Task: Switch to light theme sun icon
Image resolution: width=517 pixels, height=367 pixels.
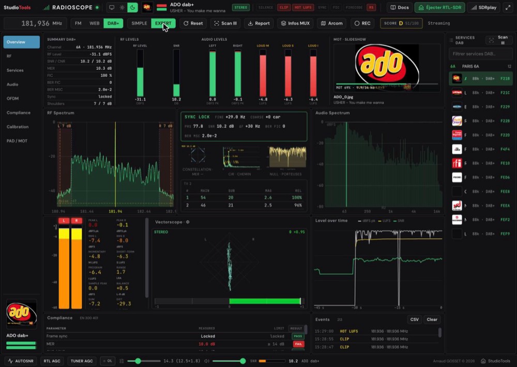Action: pyautogui.click(x=122, y=7)
